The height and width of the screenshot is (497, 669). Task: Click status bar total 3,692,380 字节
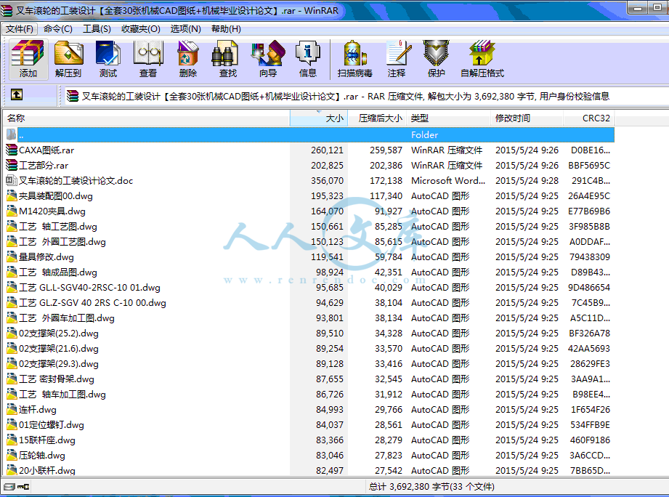[431, 487]
